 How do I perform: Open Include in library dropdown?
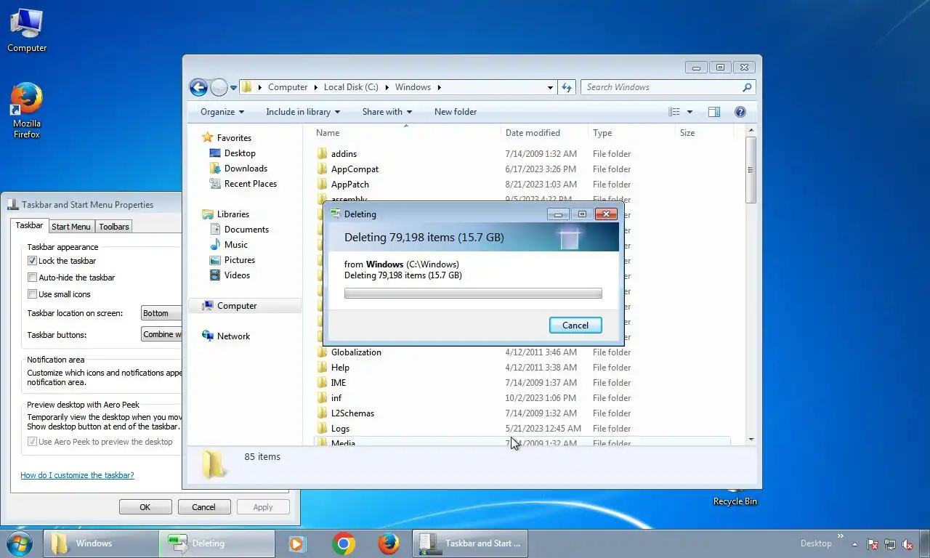tap(303, 112)
